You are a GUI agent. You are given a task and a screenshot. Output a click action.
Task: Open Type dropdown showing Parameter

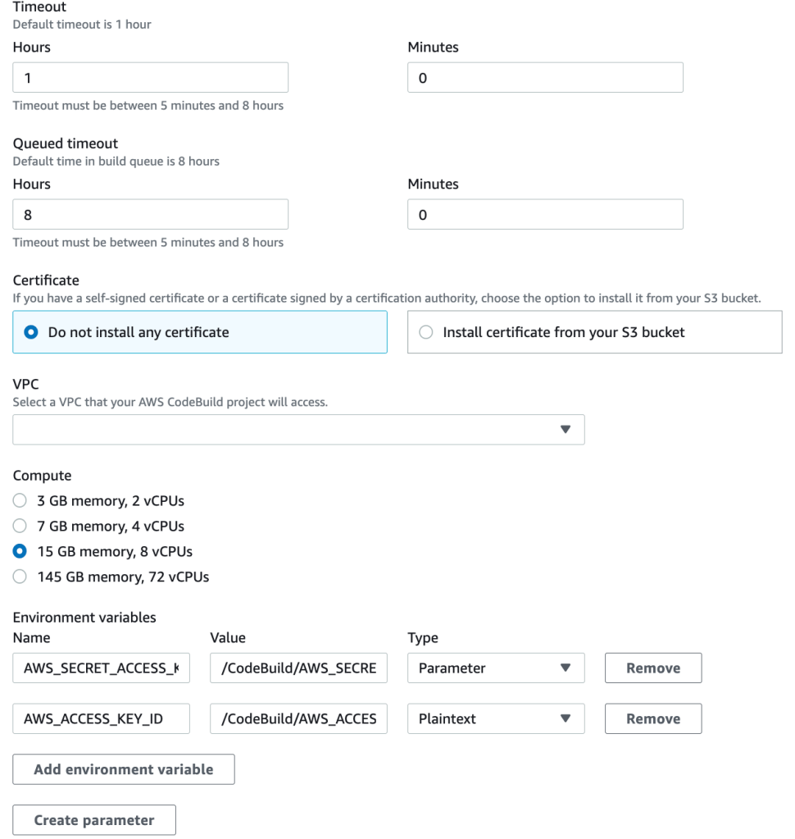point(495,668)
